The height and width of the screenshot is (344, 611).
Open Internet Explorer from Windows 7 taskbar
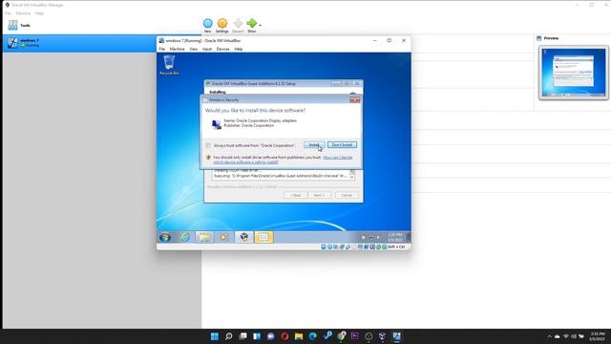point(185,237)
